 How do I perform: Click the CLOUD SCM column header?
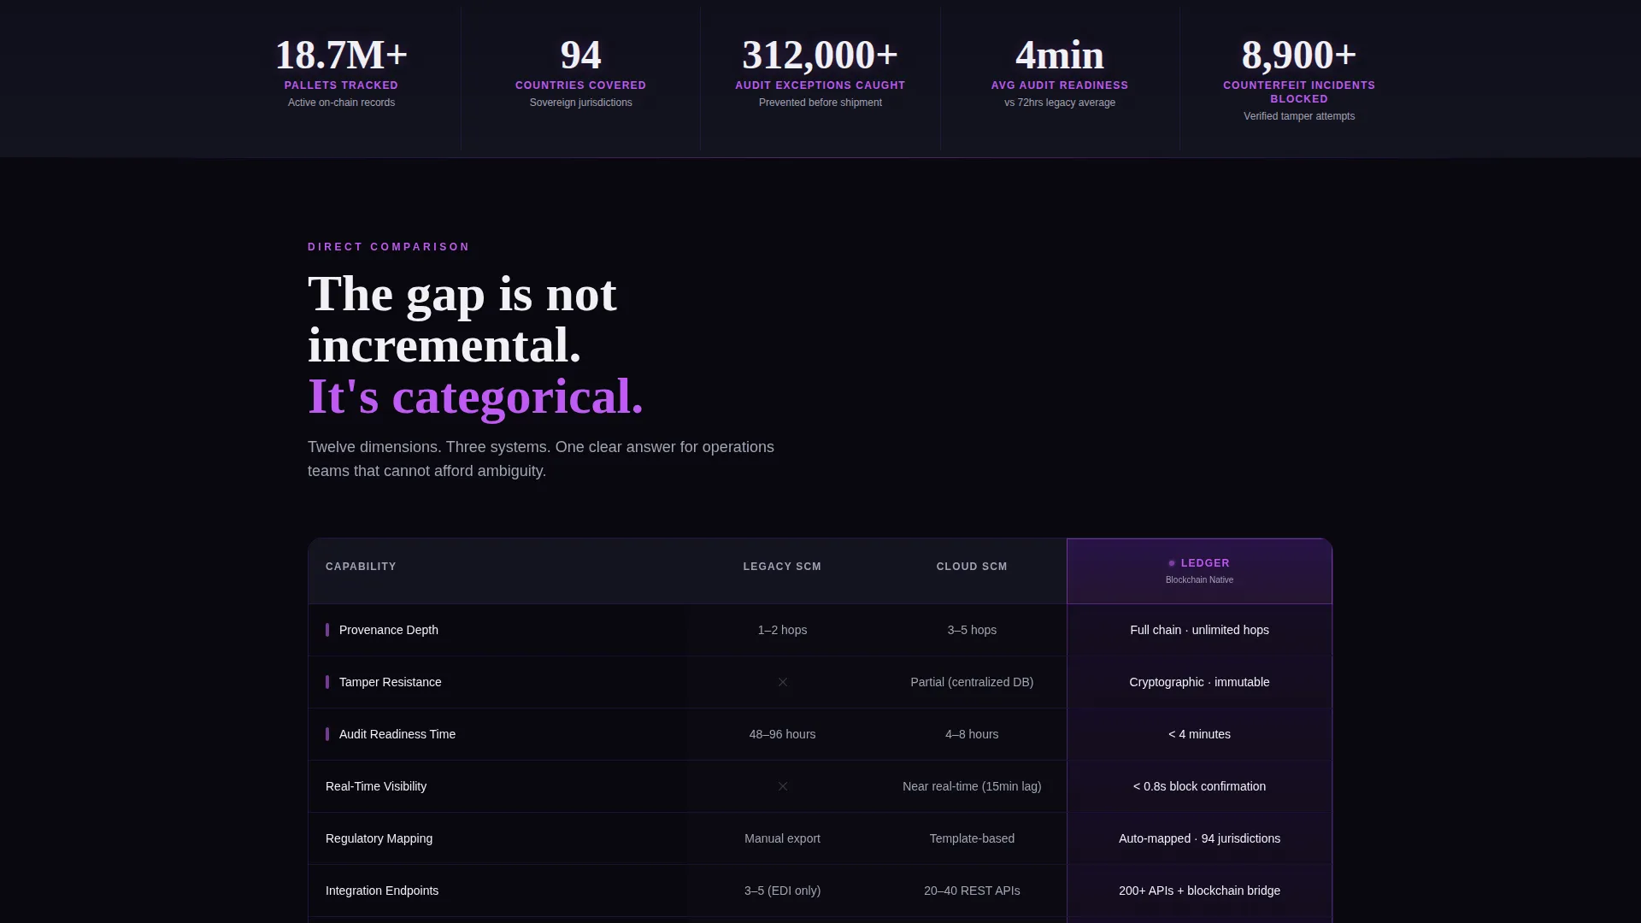[972, 567]
